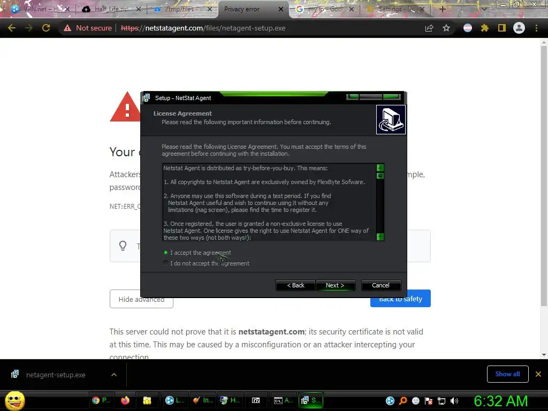
Task: Click Hide advanced on the privacy page
Action: click(x=141, y=299)
